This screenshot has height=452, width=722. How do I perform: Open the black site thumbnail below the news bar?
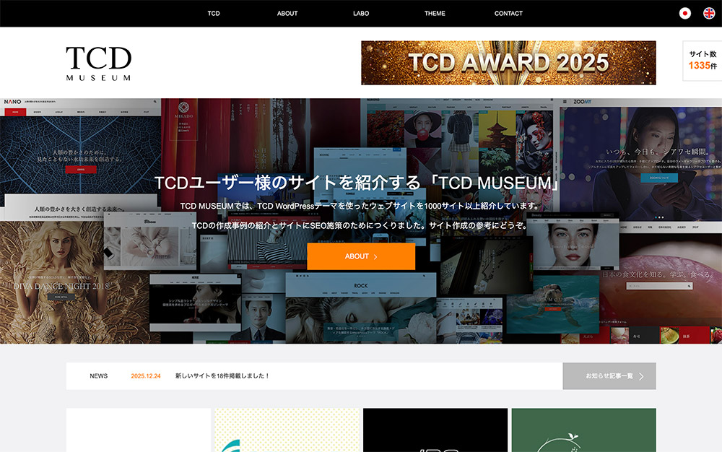point(435,430)
